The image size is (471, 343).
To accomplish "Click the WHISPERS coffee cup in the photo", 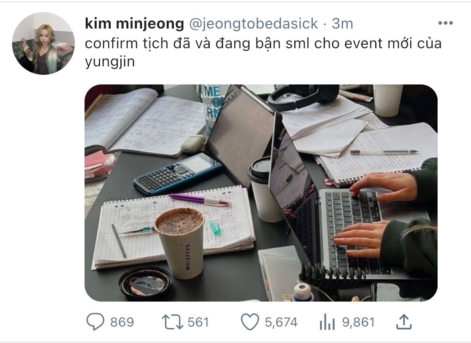I will click(x=180, y=243).
